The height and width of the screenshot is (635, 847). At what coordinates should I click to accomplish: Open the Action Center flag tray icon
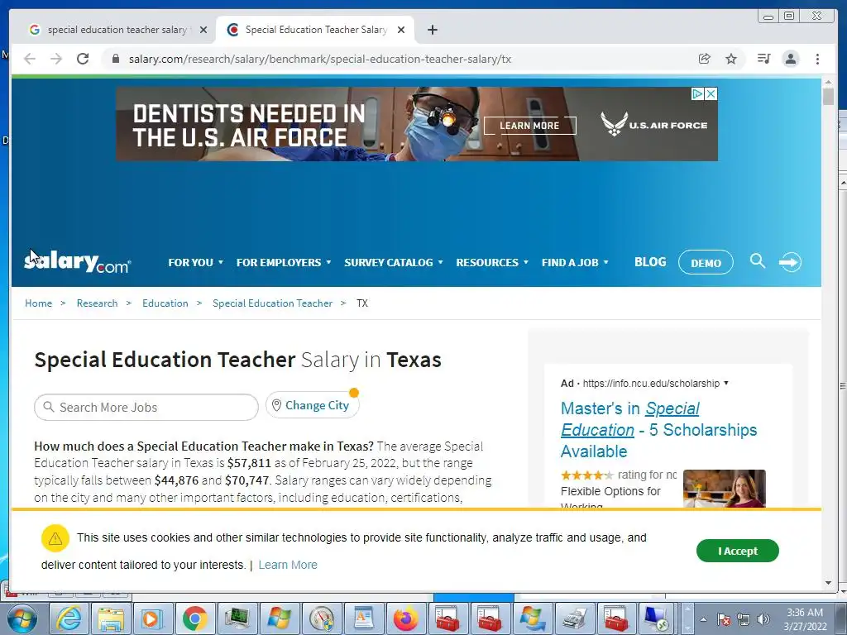point(724,619)
